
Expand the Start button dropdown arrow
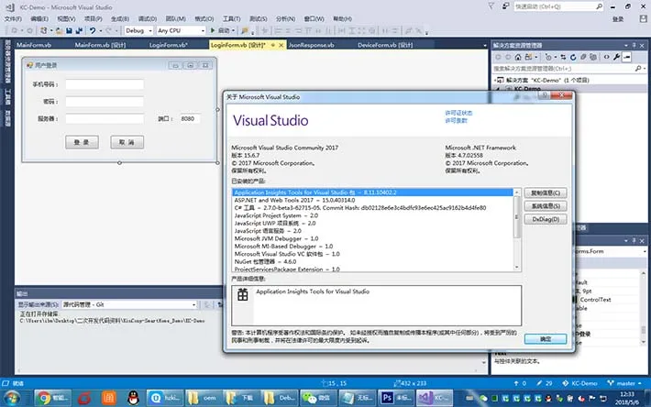click(233, 30)
